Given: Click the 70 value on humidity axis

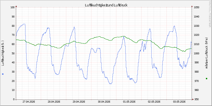Looking at the screenshot, I should tap(13, 35).
